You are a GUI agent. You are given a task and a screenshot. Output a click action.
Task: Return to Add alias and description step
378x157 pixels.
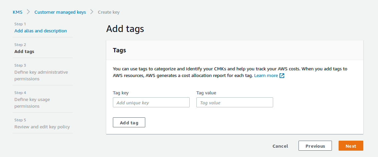(40, 31)
